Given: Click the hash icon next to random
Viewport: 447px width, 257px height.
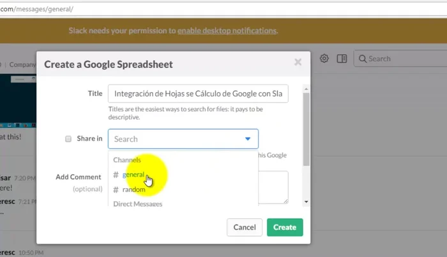Looking at the screenshot, I should 116,190.
